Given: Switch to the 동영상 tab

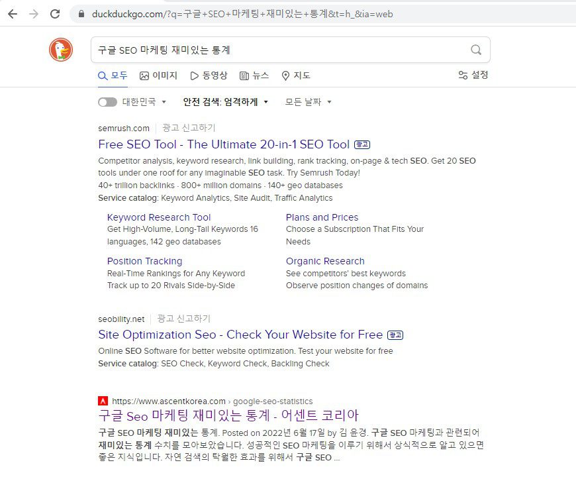Looking at the screenshot, I should tap(209, 76).
